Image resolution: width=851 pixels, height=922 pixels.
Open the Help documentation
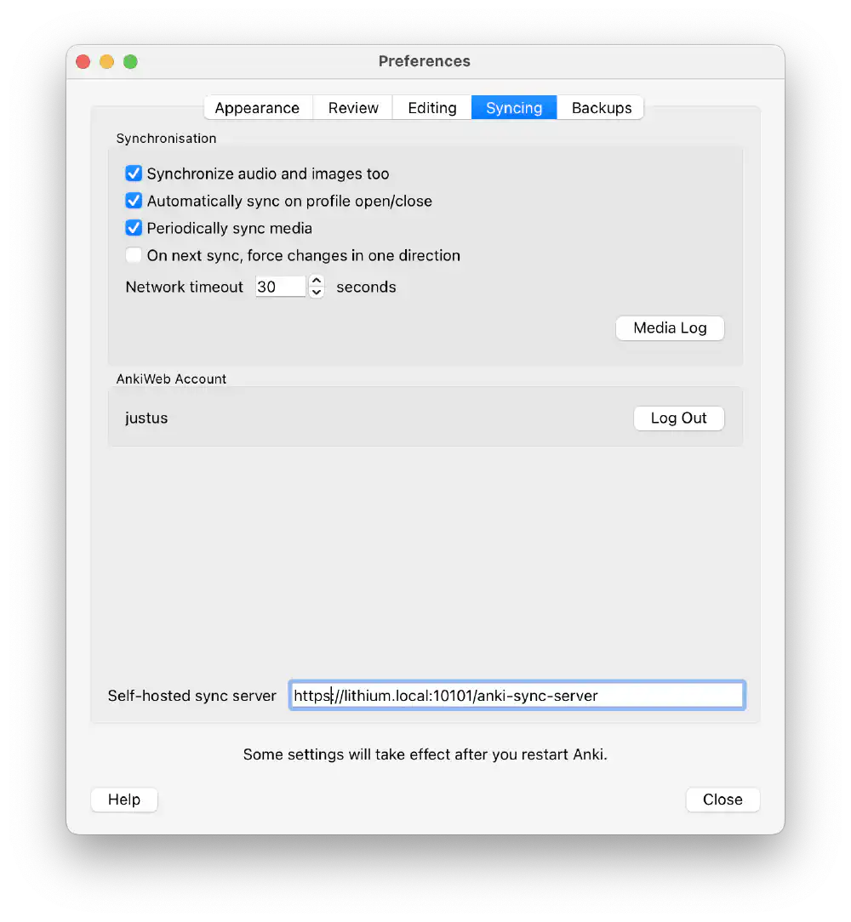click(123, 800)
